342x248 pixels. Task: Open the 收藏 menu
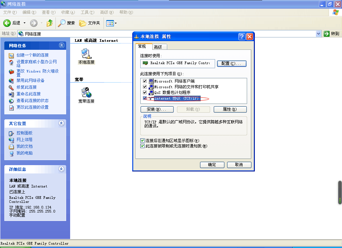point(68,12)
